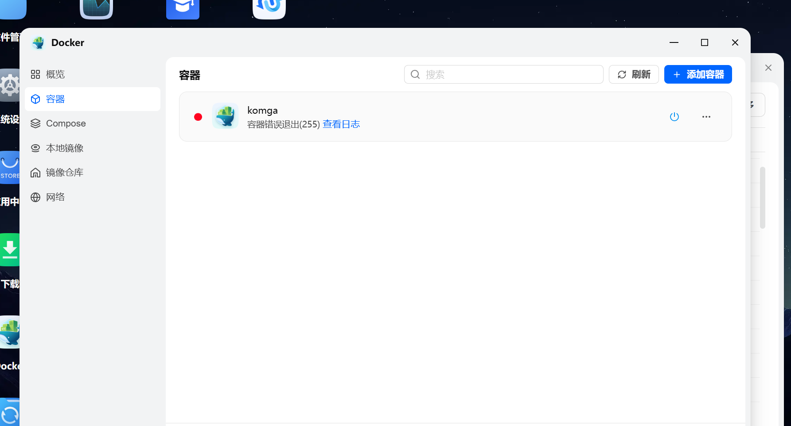Click the Compose layers icon
791x426 pixels.
click(x=35, y=123)
